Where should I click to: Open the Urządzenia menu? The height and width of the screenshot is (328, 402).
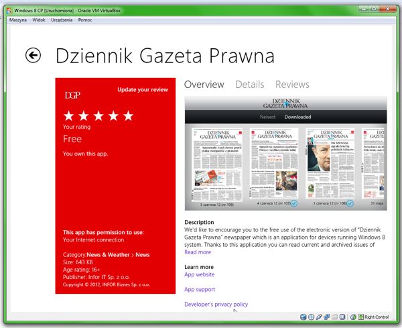[62, 20]
